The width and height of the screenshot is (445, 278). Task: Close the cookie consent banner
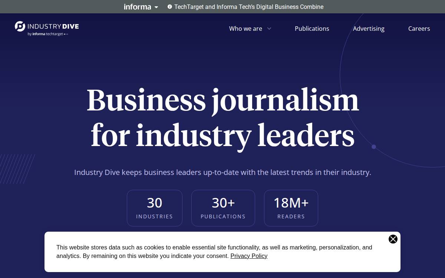(x=393, y=239)
